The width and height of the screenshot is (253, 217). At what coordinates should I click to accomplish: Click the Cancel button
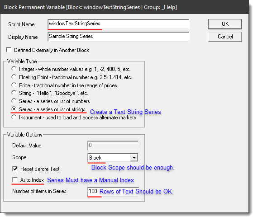click(x=225, y=37)
